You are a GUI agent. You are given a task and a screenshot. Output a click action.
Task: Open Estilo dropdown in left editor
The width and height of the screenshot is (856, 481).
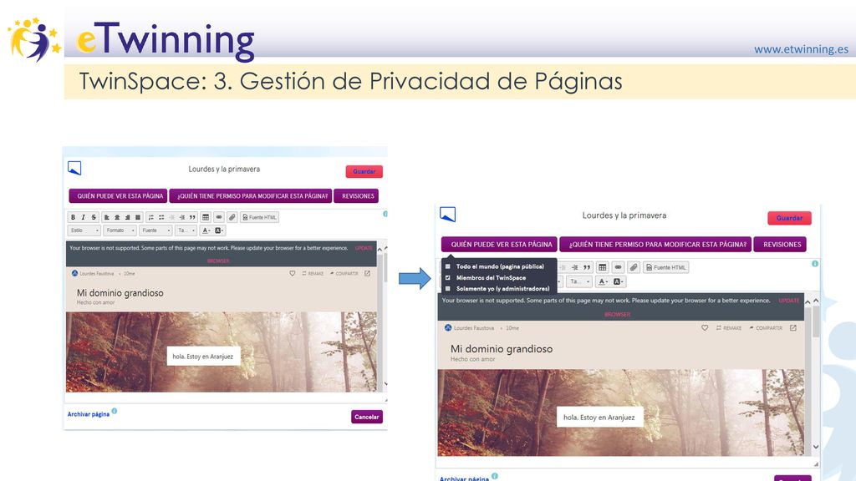point(84,230)
